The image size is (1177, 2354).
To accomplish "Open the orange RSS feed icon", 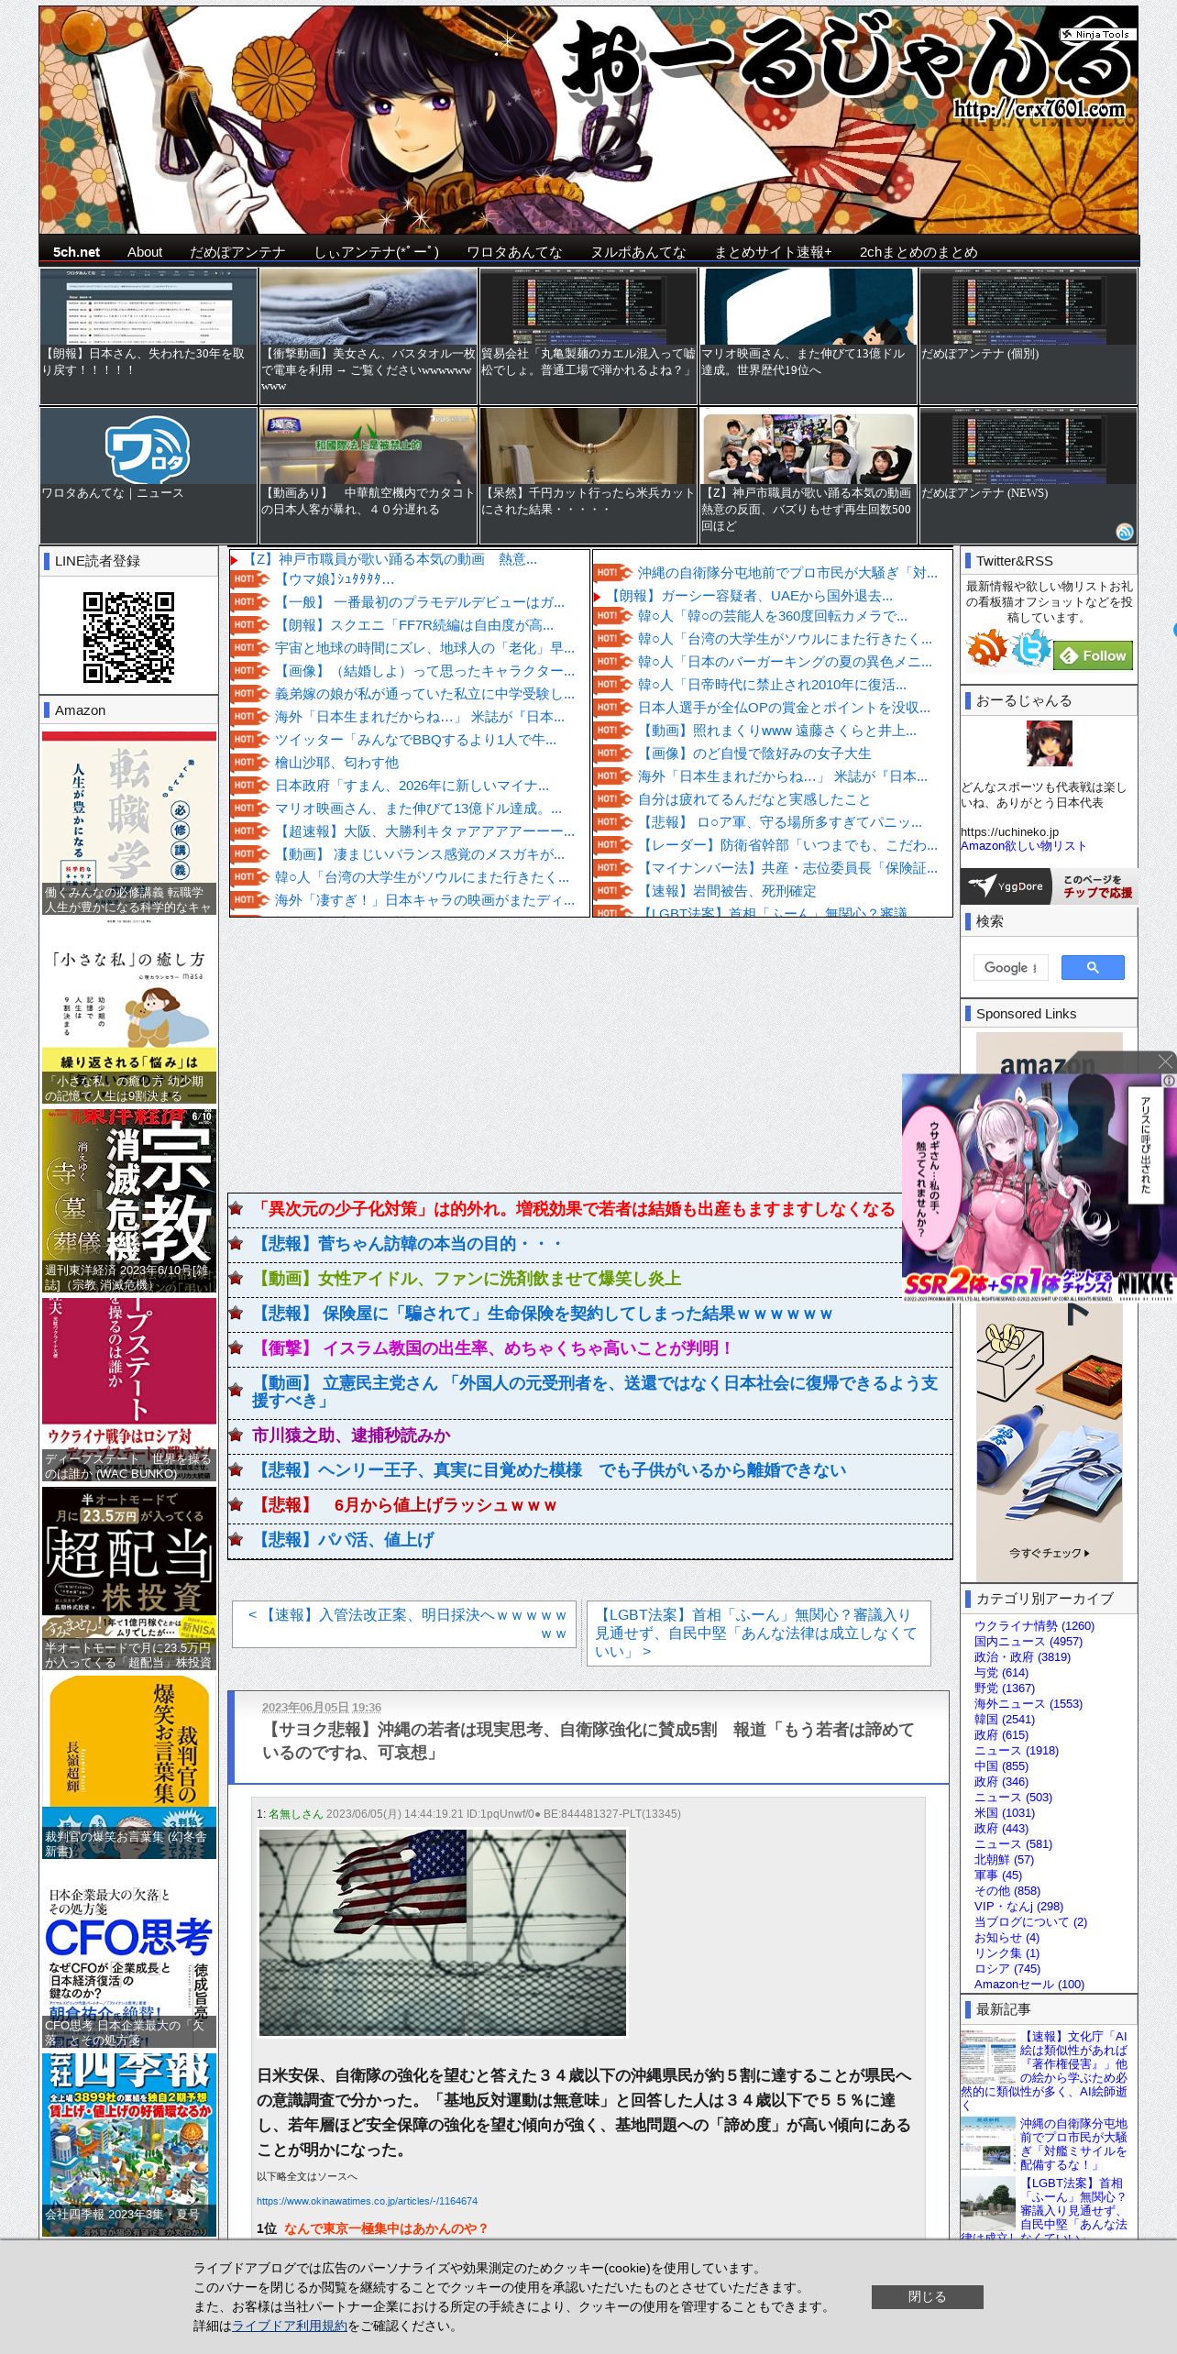I will [x=986, y=649].
